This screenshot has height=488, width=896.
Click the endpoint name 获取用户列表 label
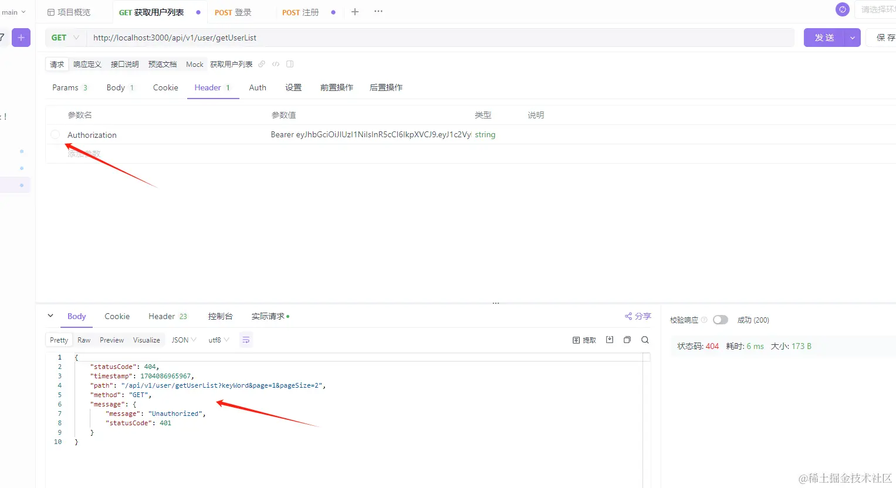231,64
